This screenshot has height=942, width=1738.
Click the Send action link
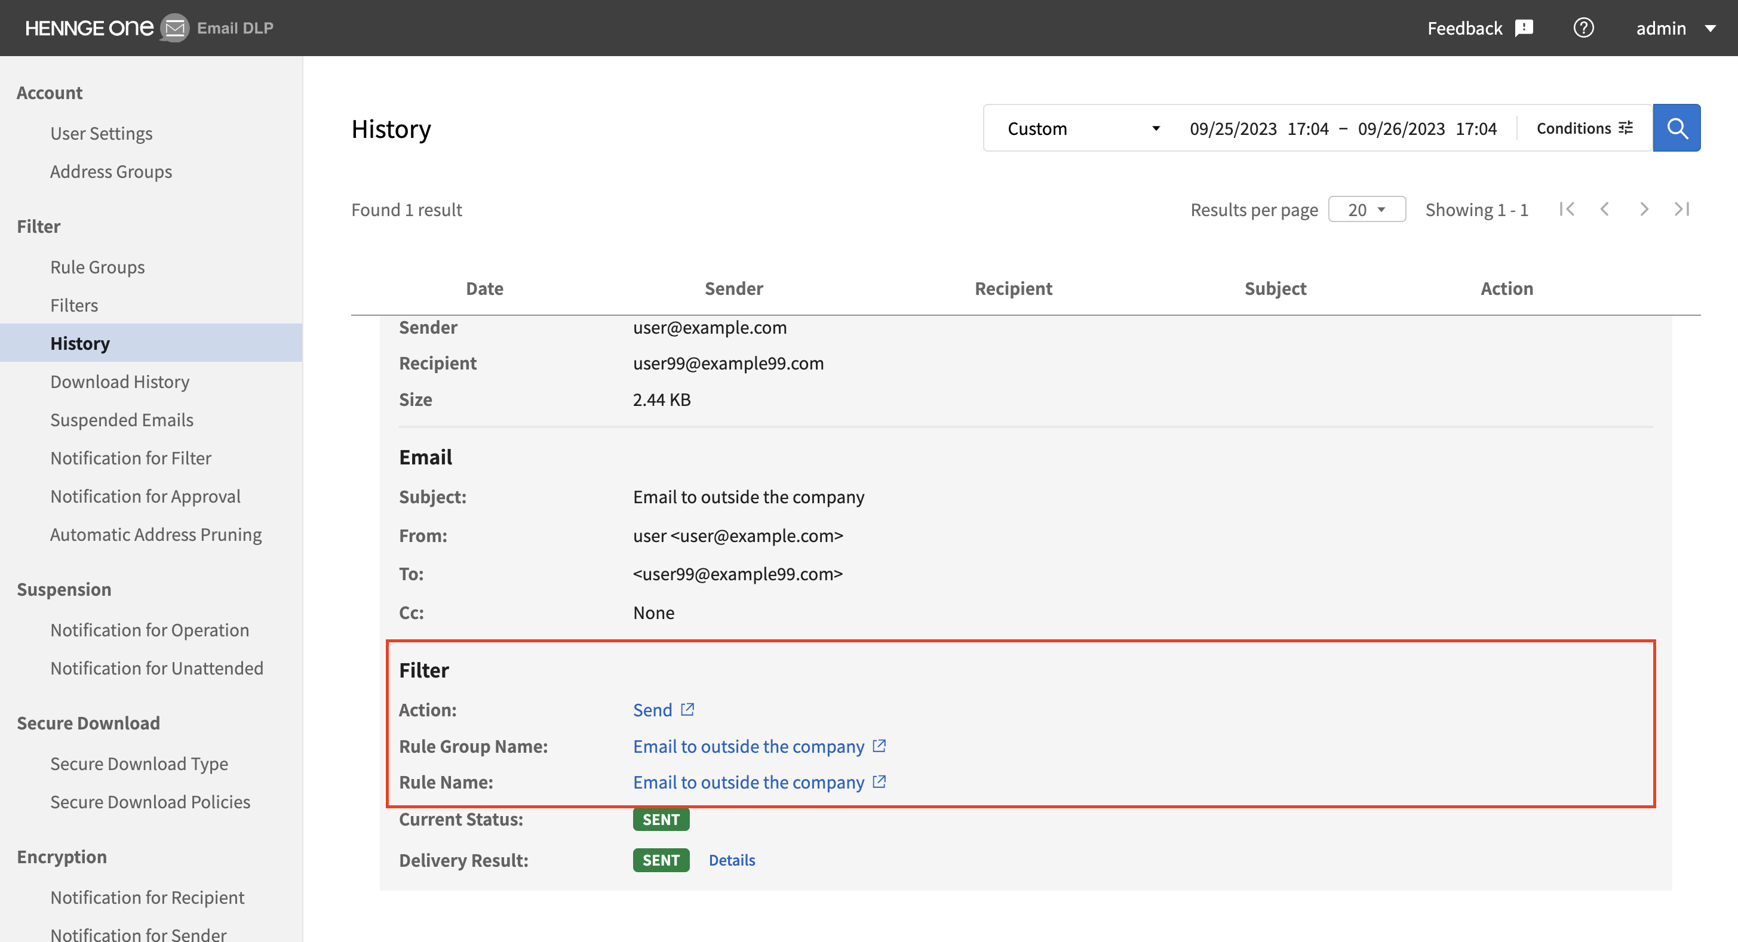tap(652, 710)
